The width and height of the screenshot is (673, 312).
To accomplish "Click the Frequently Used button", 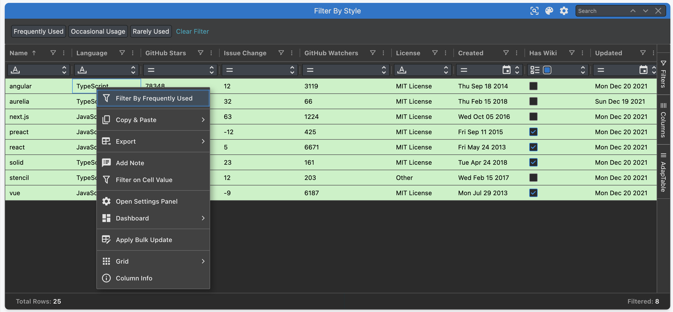I will tap(38, 31).
